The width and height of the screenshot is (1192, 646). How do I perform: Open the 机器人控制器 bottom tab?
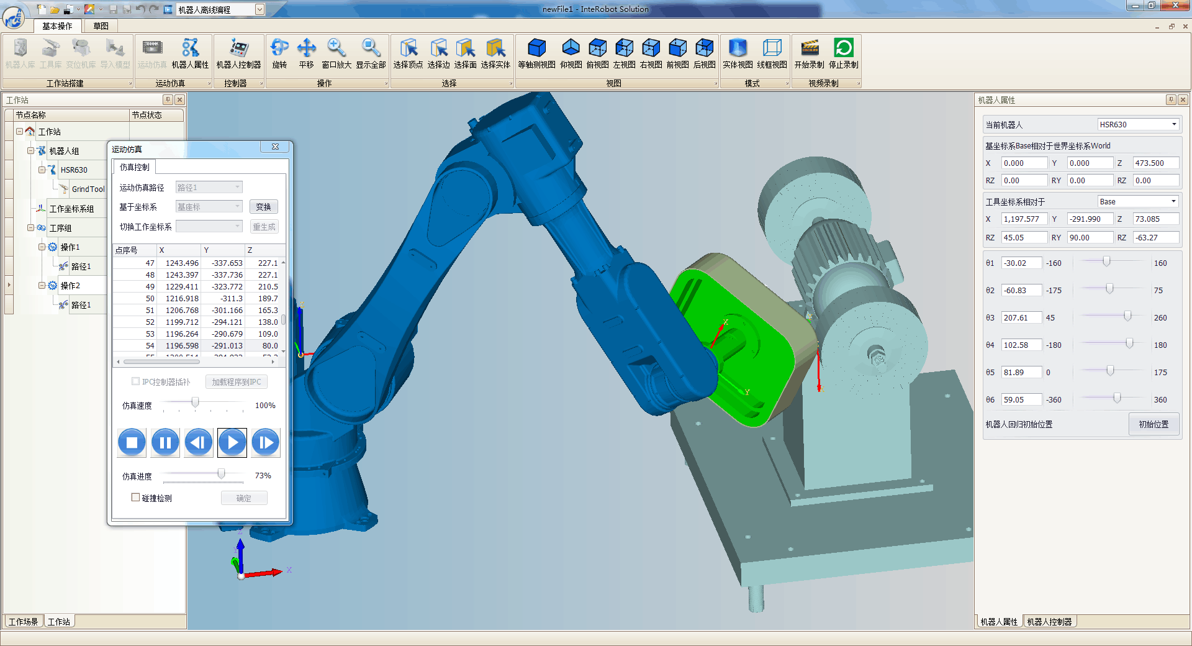tap(1049, 621)
